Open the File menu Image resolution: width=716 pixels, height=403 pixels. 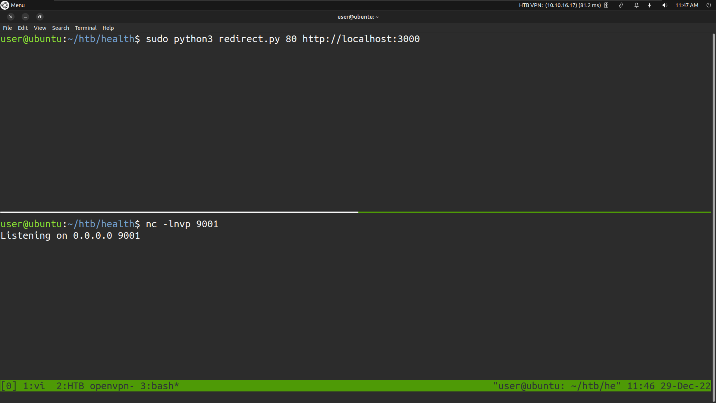click(7, 28)
